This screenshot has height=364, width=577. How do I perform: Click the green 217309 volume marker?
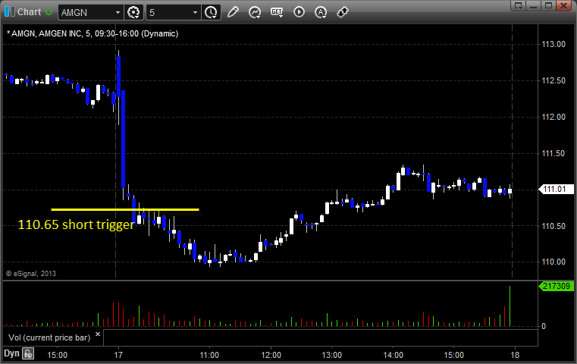[x=556, y=286]
